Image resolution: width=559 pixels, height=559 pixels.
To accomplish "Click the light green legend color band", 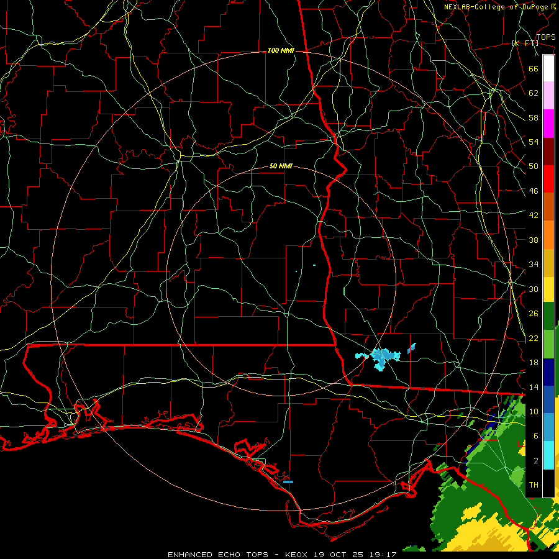I will tap(548, 344).
